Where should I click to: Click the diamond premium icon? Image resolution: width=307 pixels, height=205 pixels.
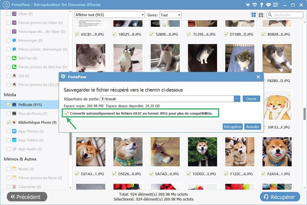coord(255,5)
